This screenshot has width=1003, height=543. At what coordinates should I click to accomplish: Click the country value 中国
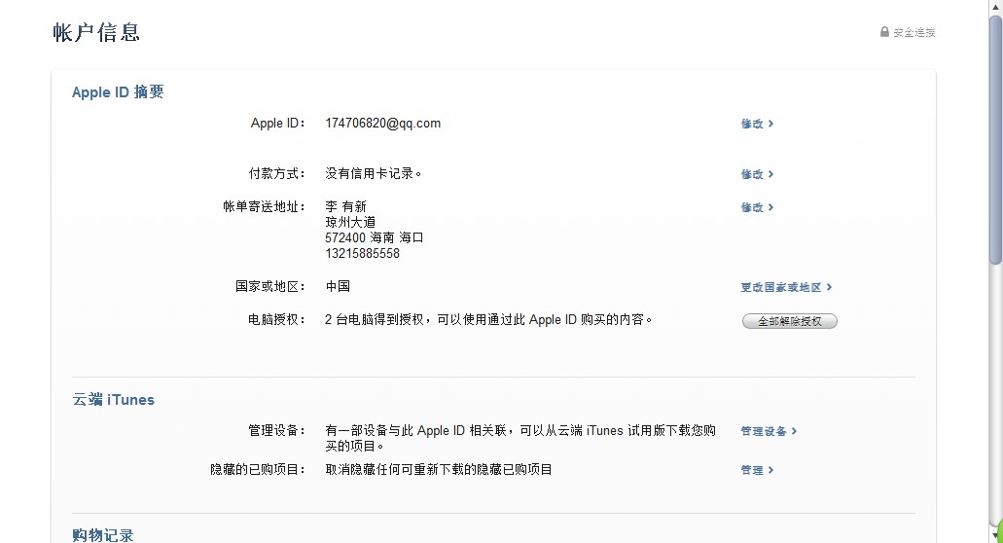tap(338, 286)
